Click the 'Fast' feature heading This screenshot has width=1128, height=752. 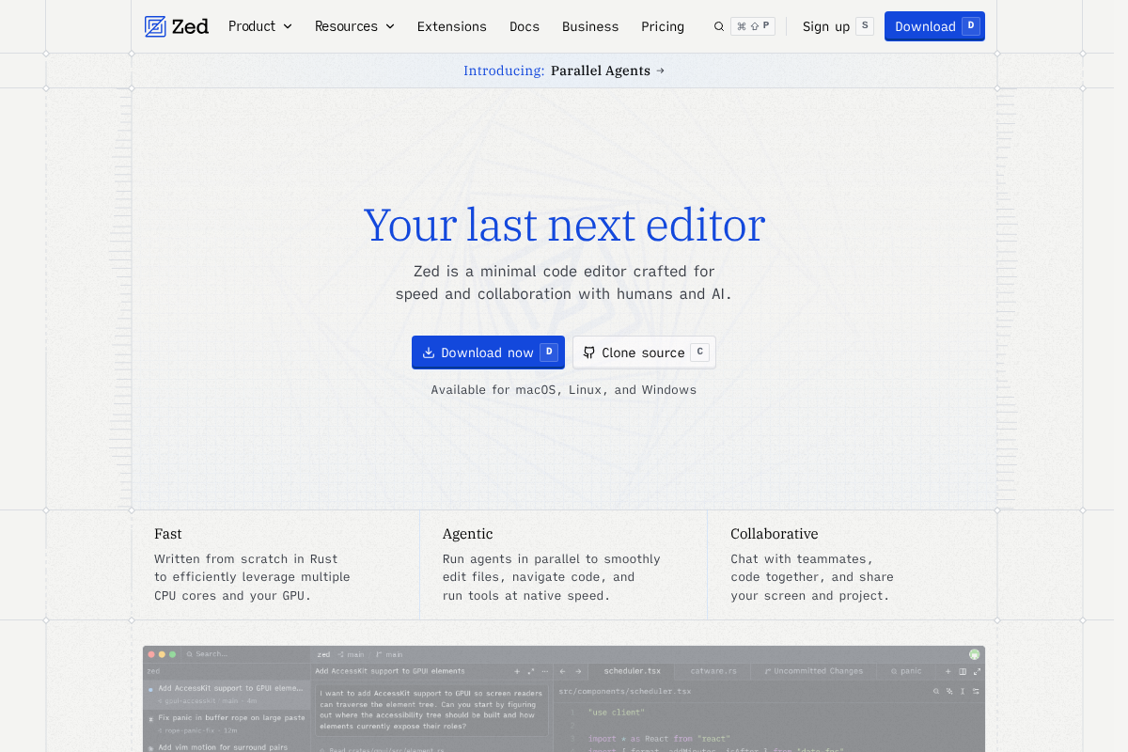click(x=168, y=534)
